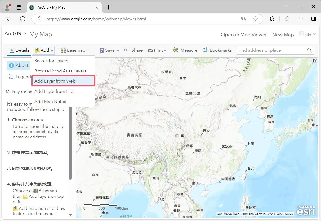
Task: Close the ArcGIS - My Map tab
Action: [x=97, y=7]
